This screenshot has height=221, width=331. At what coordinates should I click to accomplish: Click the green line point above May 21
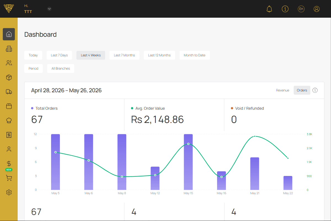255,136
